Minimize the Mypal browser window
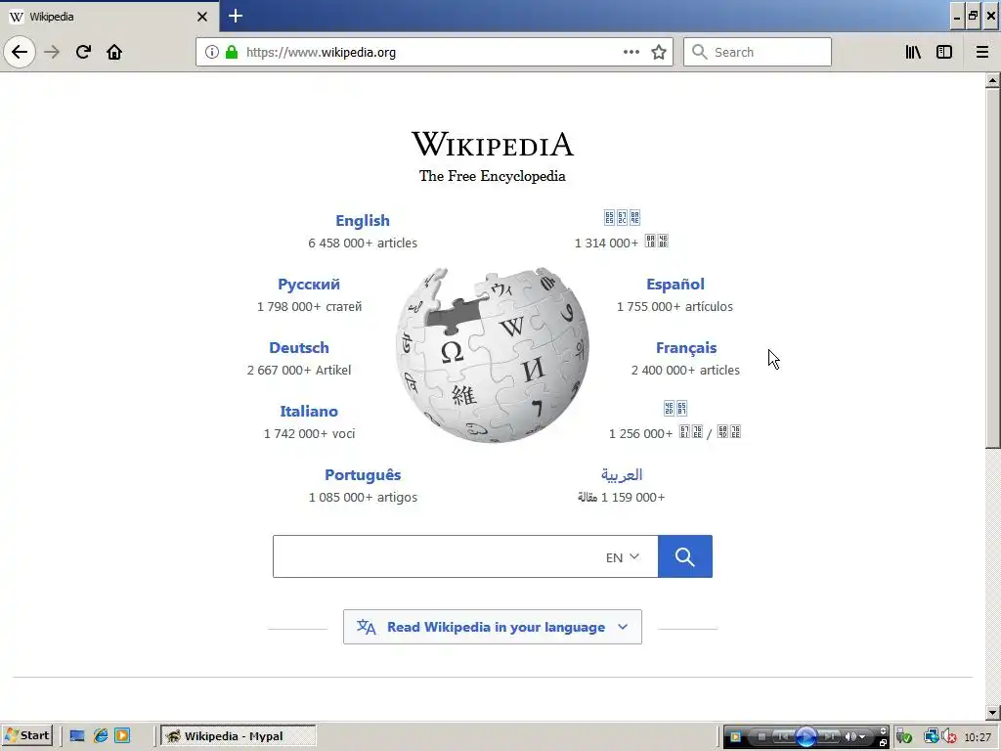 pyautogui.click(x=956, y=17)
